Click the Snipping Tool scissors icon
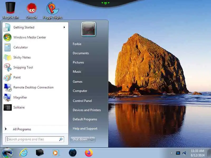Screen dimensions: 211x158 [x=8, y=67]
